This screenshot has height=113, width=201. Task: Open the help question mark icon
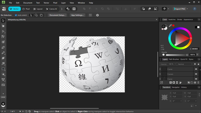(x=194, y=9)
